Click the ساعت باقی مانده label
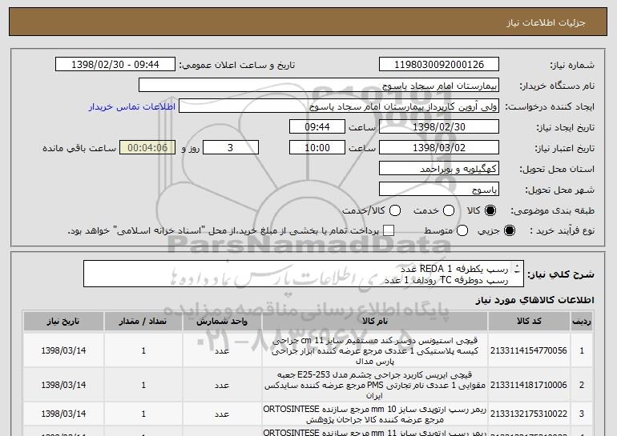This screenshot has width=617, height=436. click(79, 148)
